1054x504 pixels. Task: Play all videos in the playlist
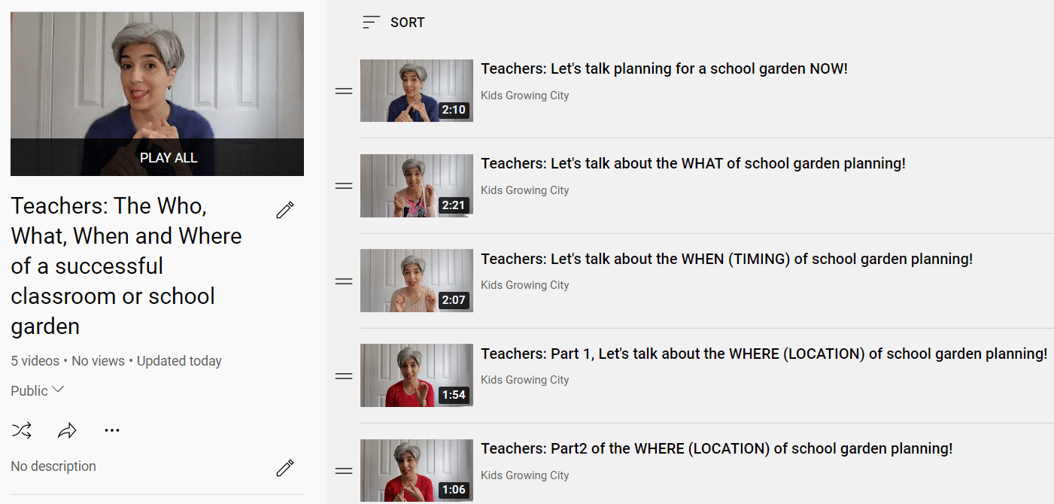[x=157, y=157]
